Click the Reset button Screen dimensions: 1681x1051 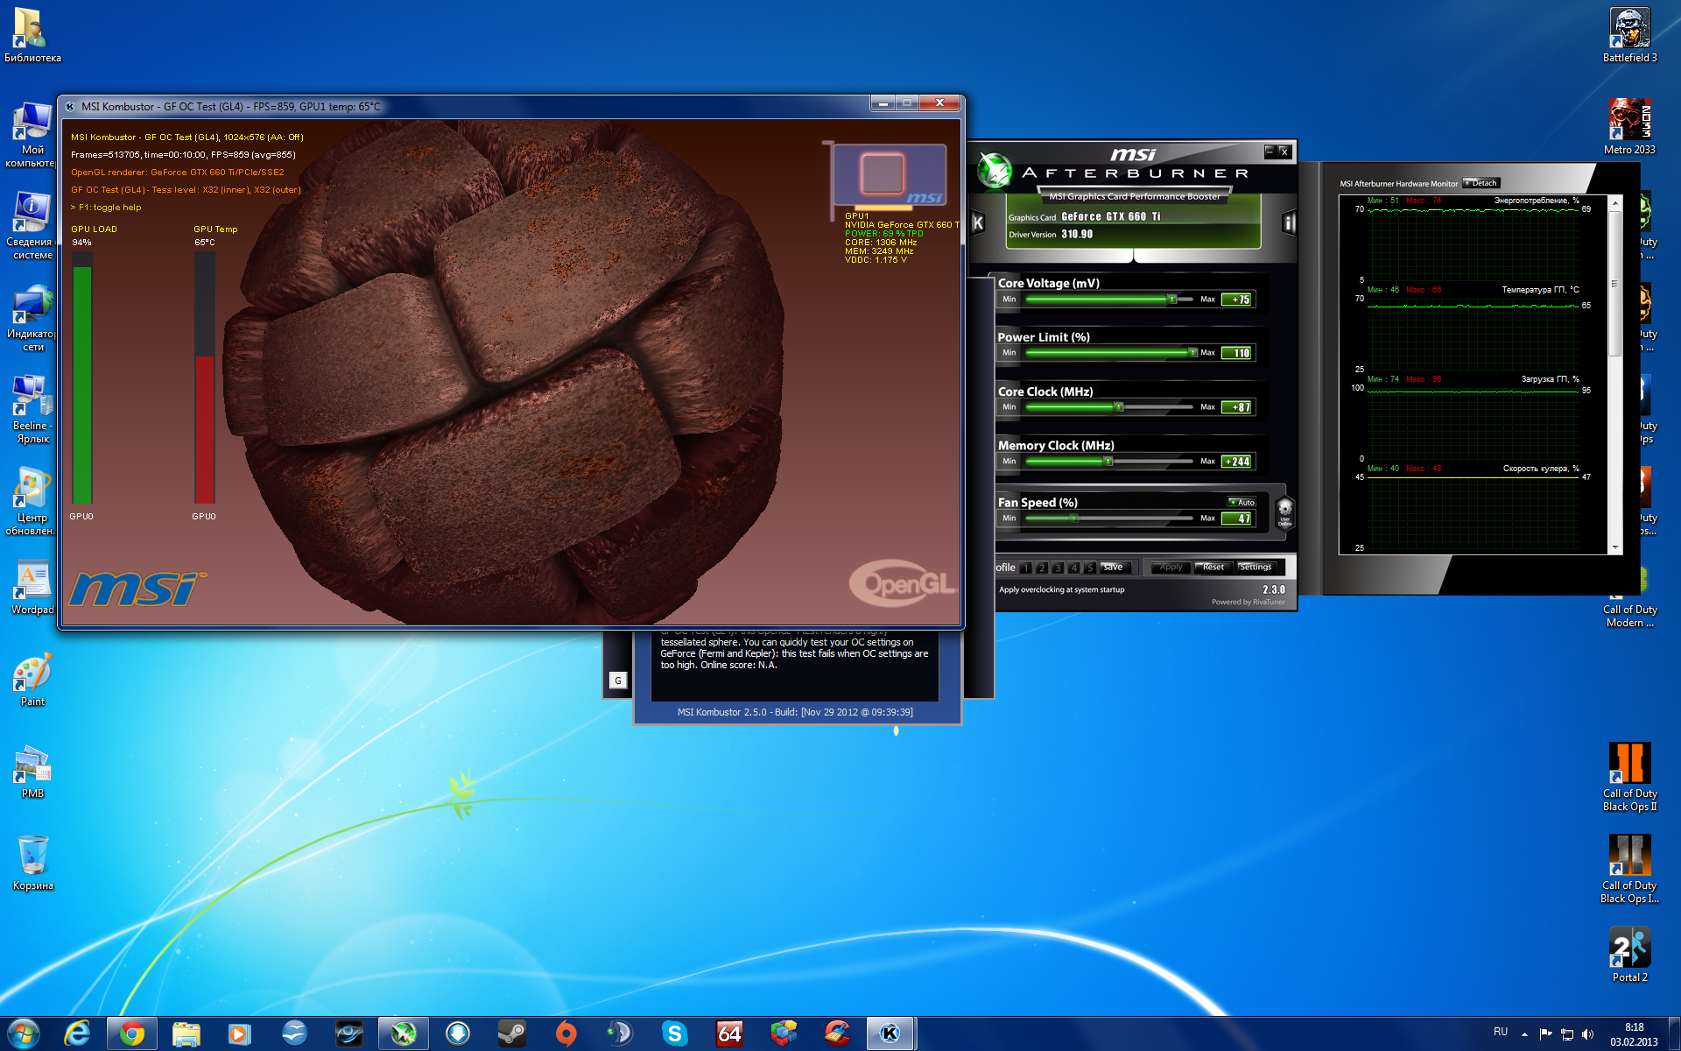(x=1213, y=568)
